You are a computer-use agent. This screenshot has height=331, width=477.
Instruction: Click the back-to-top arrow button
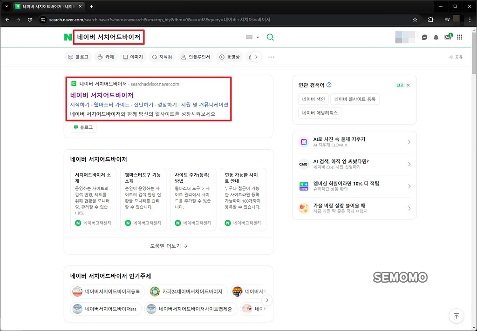click(457, 316)
